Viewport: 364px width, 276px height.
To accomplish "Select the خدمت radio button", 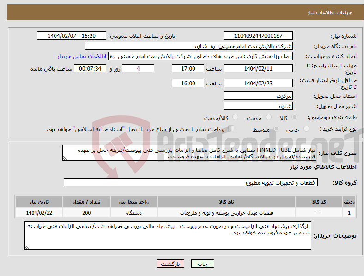I will pos(268,117).
